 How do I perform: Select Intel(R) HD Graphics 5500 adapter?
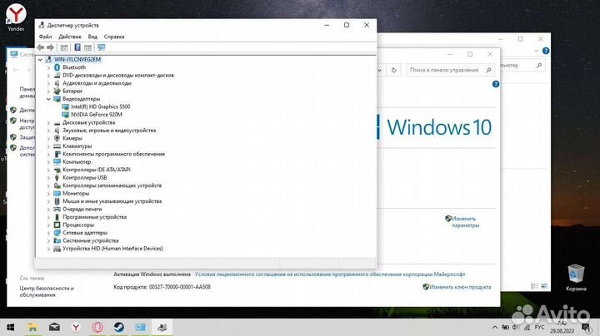pyautogui.click(x=100, y=106)
